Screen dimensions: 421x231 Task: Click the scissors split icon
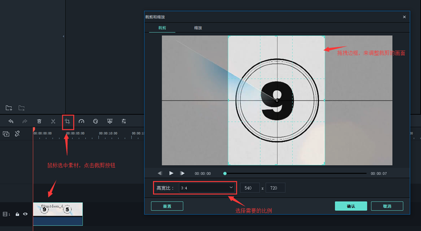tap(53, 121)
